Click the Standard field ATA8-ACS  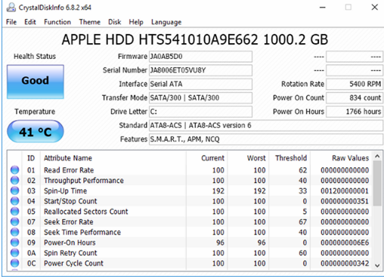266,126
